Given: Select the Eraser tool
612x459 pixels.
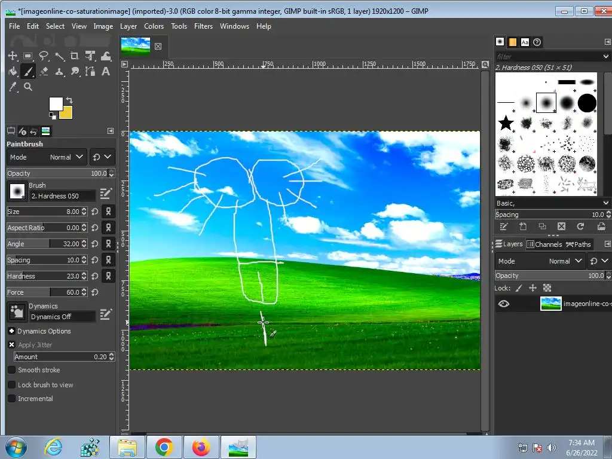Looking at the screenshot, I should [x=44, y=72].
